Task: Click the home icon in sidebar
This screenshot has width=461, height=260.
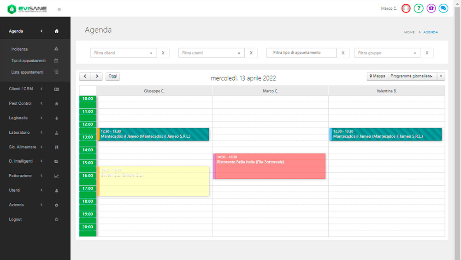Action: 57,31
